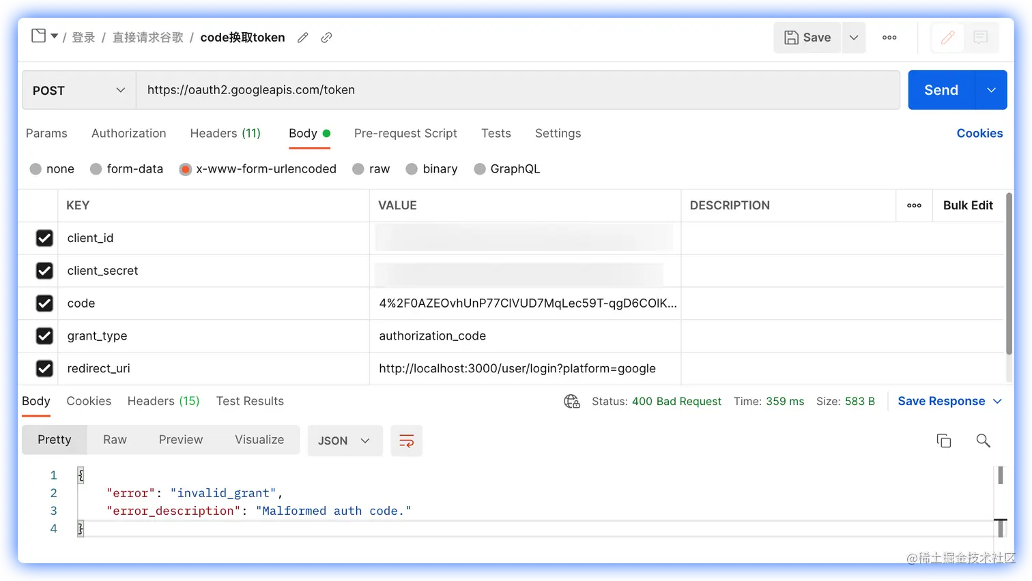Click the code value cell
This screenshot has height=581, width=1032.
[x=526, y=303]
